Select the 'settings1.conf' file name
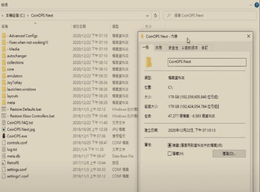 (18, 176)
